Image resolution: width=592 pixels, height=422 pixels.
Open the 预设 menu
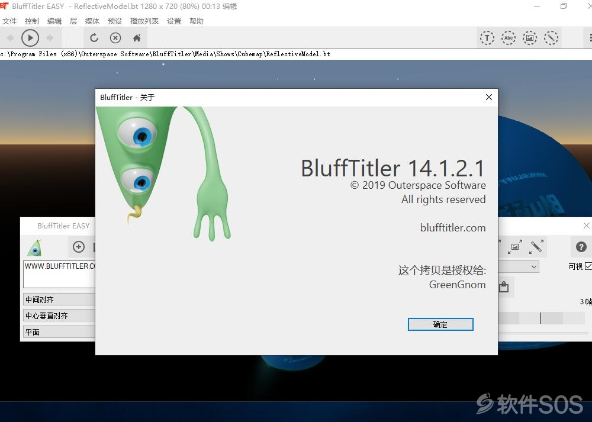click(x=115, y=21)
